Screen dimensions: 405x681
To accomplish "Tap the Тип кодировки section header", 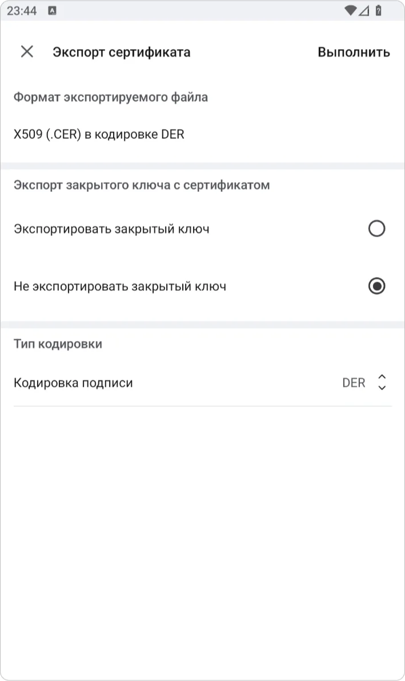I will click(58, 343).
